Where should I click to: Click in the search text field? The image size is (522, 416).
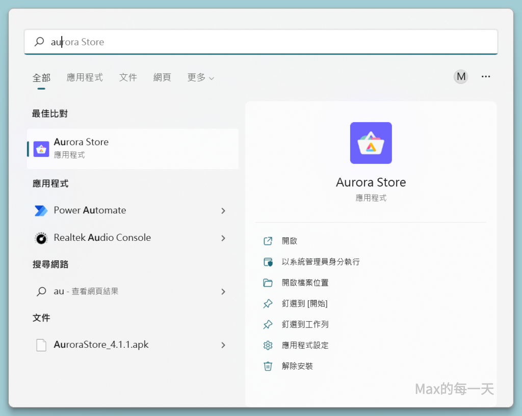tap(261, 42)
